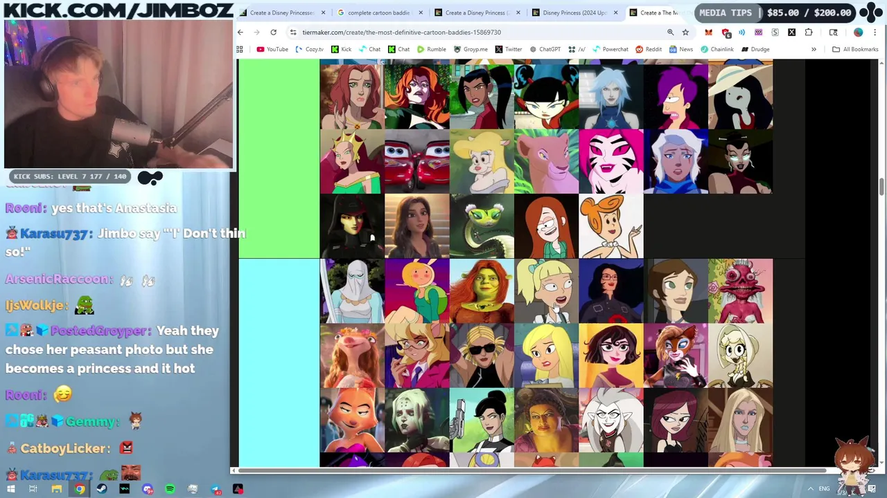Pick the green snake character image
This screenshot has height=498, width=887.
click(482, 226)
